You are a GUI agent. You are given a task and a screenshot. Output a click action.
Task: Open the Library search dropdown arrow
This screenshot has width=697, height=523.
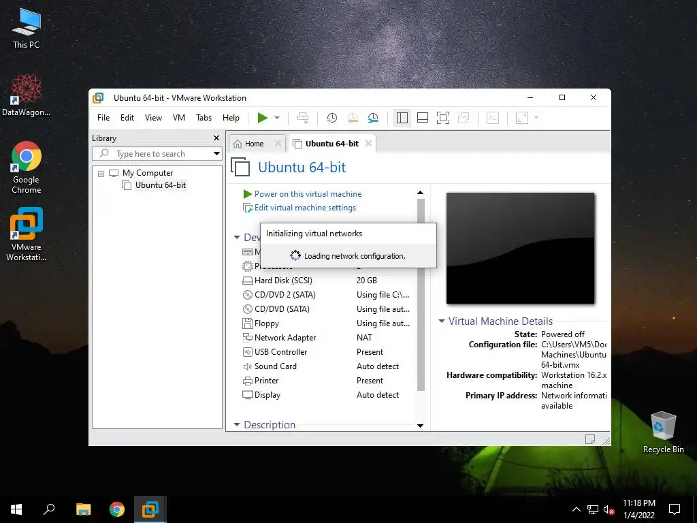pos(216,154)
